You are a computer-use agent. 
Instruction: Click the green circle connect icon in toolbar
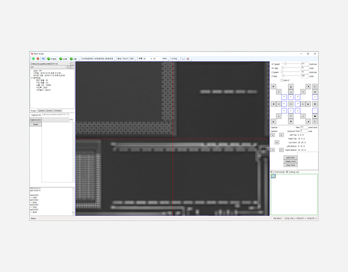tap(33, 59)
